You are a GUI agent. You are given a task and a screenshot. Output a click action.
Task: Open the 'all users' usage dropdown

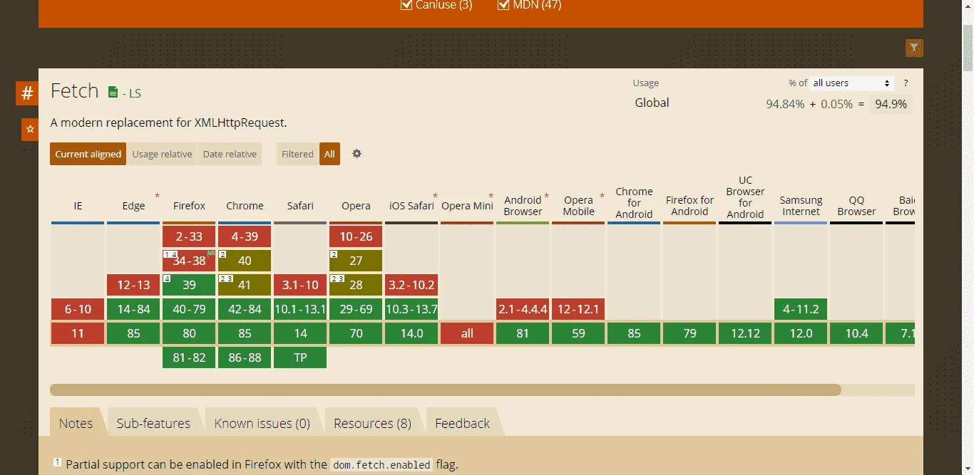point(852,83)
